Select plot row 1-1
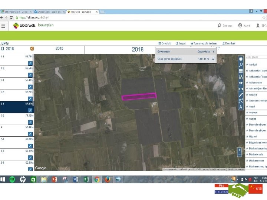The image size is (267, 200). (17, 60)
